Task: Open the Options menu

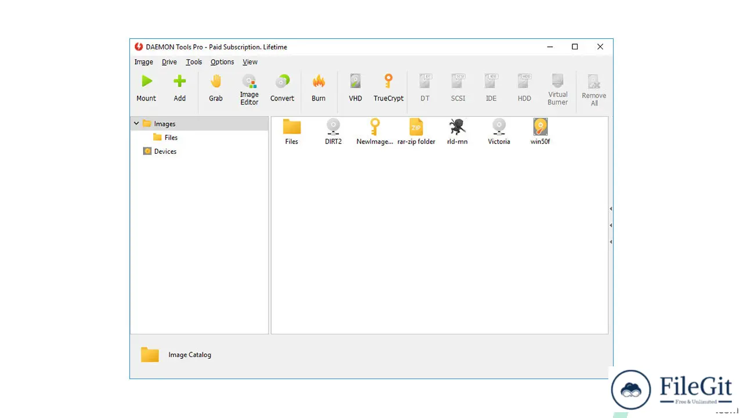Action: pos(222,62)
